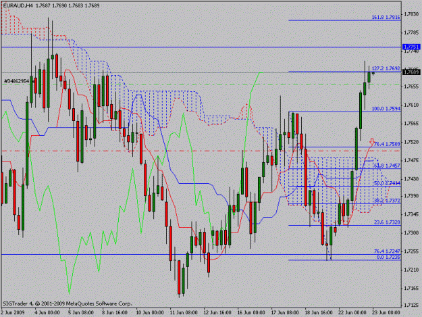Click the 1.7475 price axis value
Viewport: 422px width, 317px height.
click(x=411, y=160)
